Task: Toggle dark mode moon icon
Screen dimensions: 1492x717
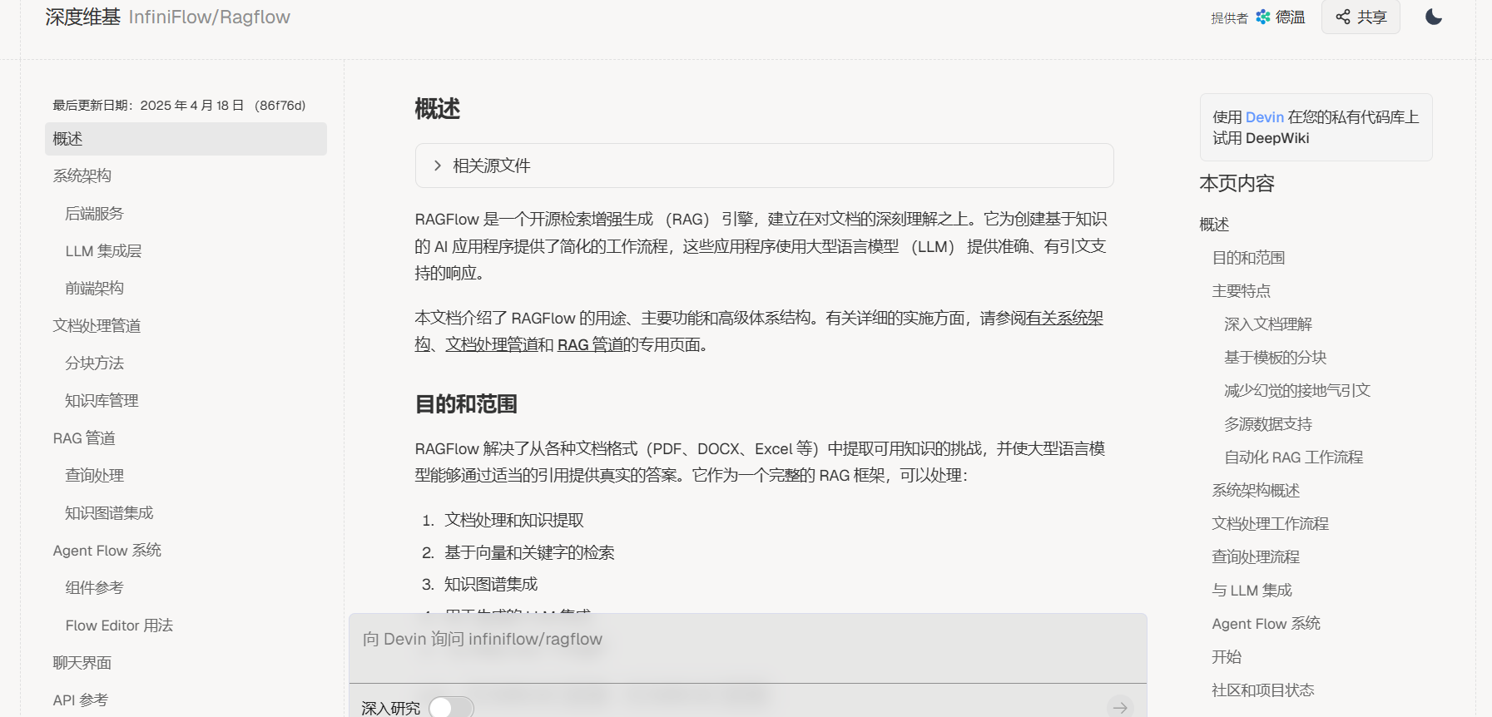Action: click(x=1433, y=17)
